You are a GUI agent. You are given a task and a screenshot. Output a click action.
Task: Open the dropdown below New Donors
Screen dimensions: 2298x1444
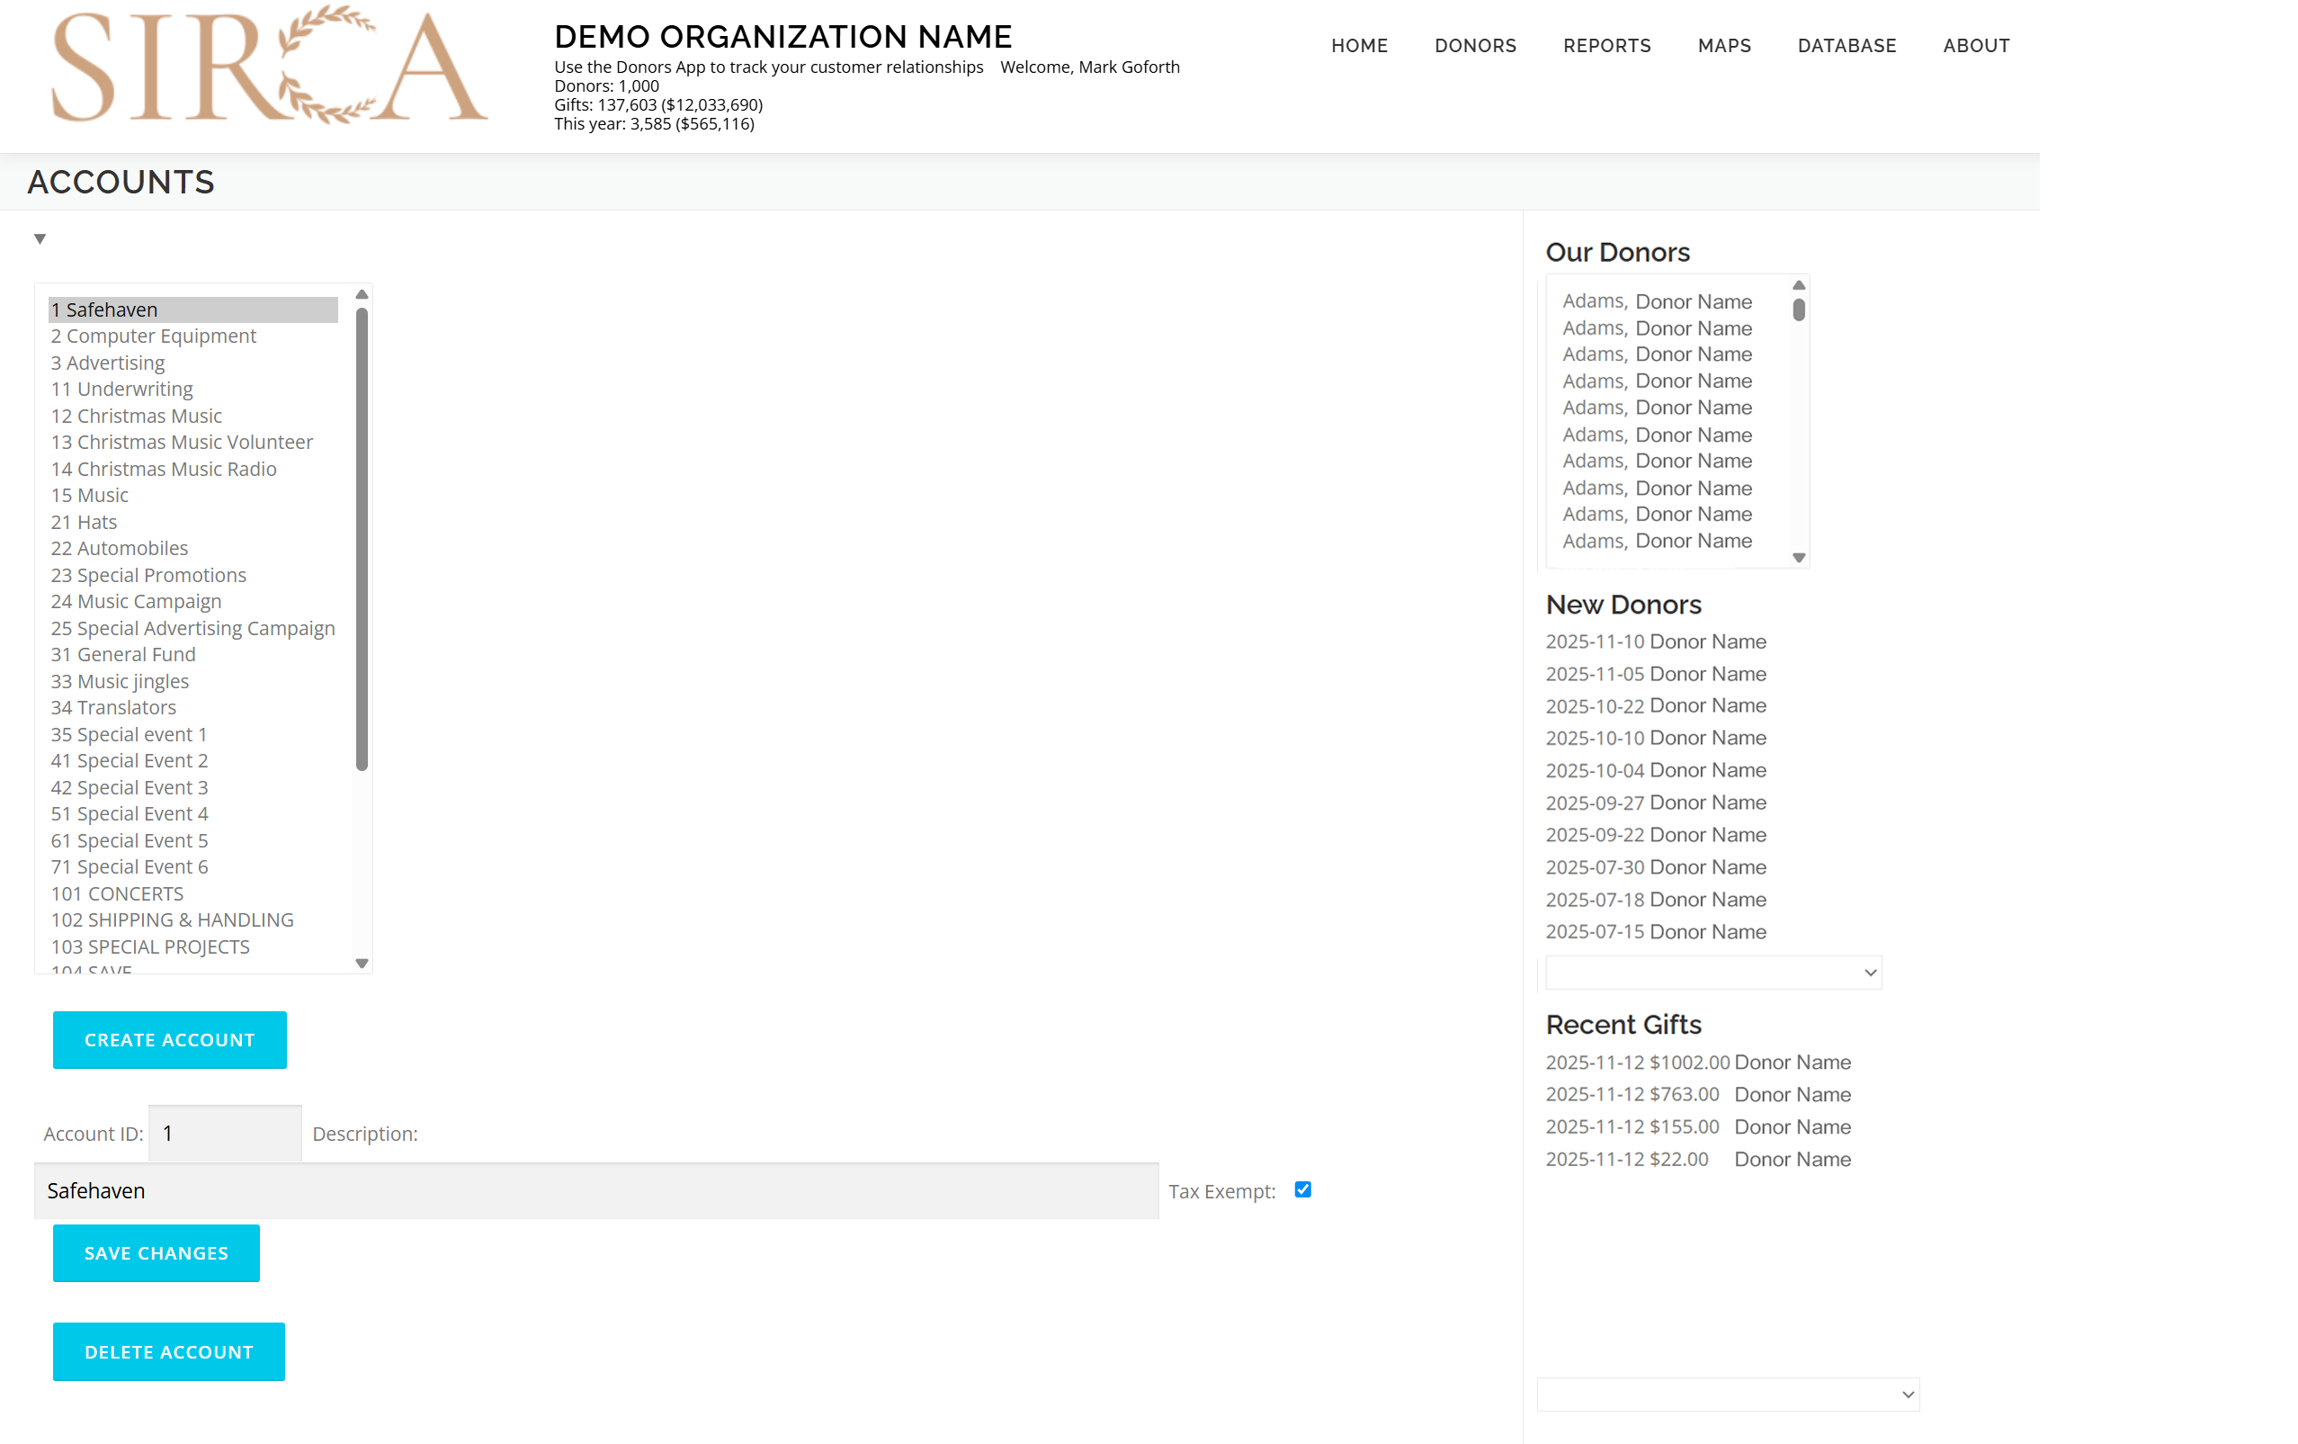(x=1713, y=973)
